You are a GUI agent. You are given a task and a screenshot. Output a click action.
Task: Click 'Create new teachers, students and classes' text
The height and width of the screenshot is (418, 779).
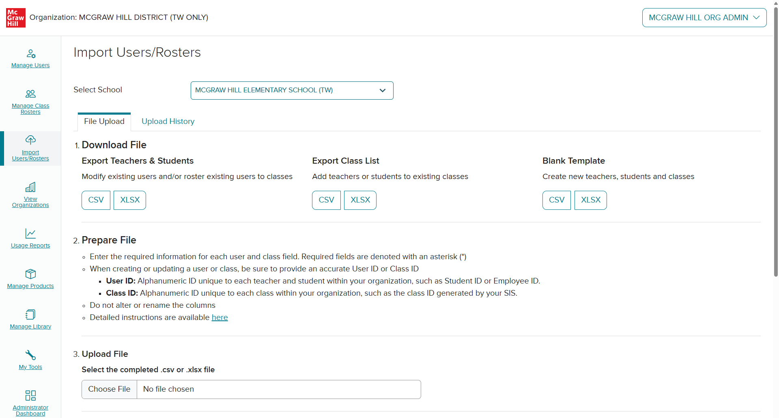click(x=618, y=177)
